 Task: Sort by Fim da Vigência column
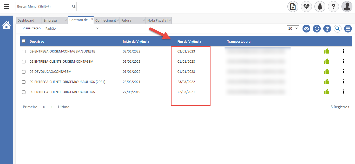(189, 41)
